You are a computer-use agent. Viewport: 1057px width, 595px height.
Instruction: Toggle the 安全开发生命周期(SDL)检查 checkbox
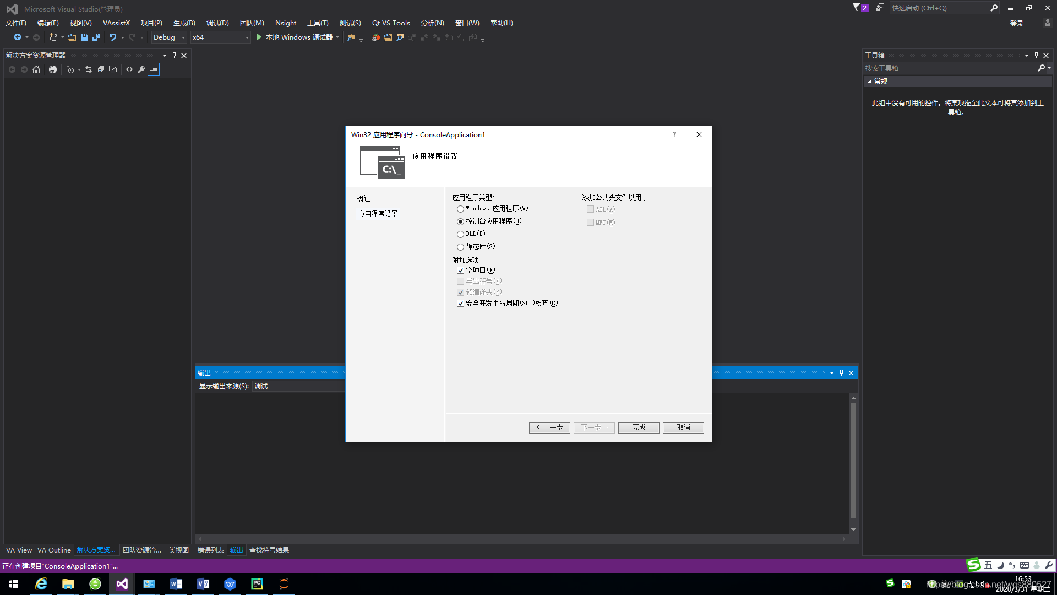[x=460, y=304]
